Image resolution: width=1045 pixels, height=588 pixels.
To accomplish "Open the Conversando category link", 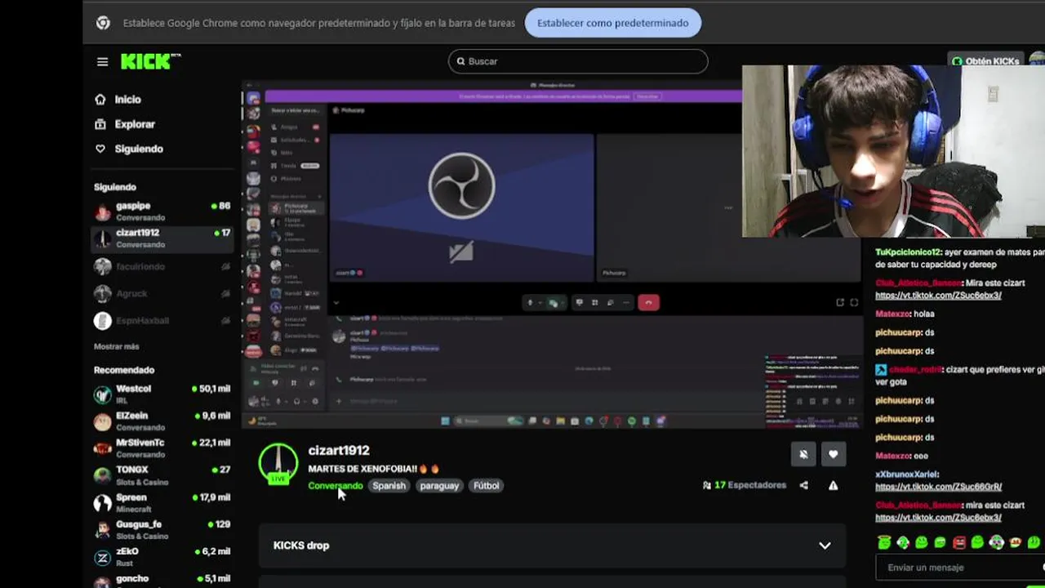I will coord(335,485).
